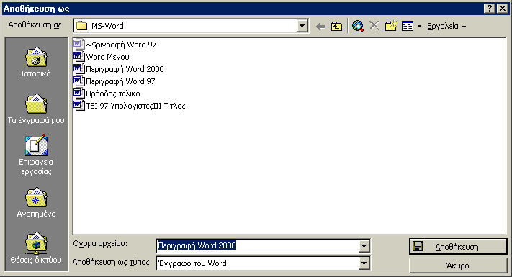Select Τα έγγραφά μου in sidebar
Screen dimensions: 512x277
point(36,109)
